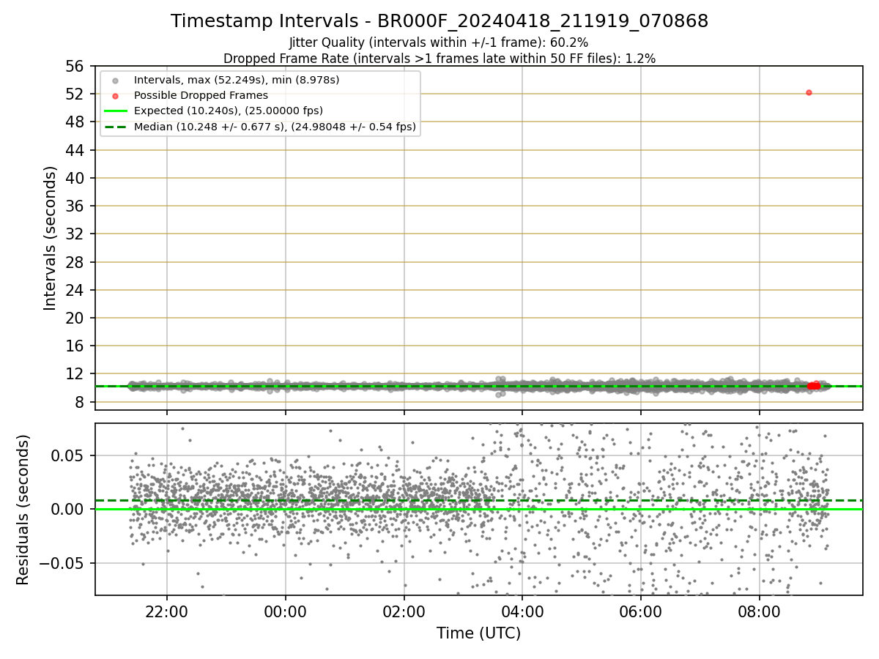Click the 'Jitter Quality' subtitle line
This screenshot has height=659, width=879.
(439, 43)
